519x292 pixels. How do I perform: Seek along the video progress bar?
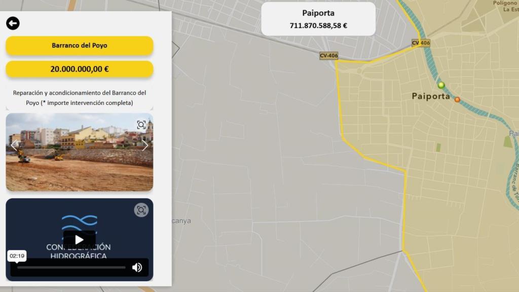coord(71,267)
